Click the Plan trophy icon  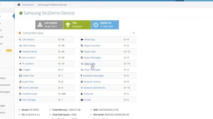(x=68, y=25)
